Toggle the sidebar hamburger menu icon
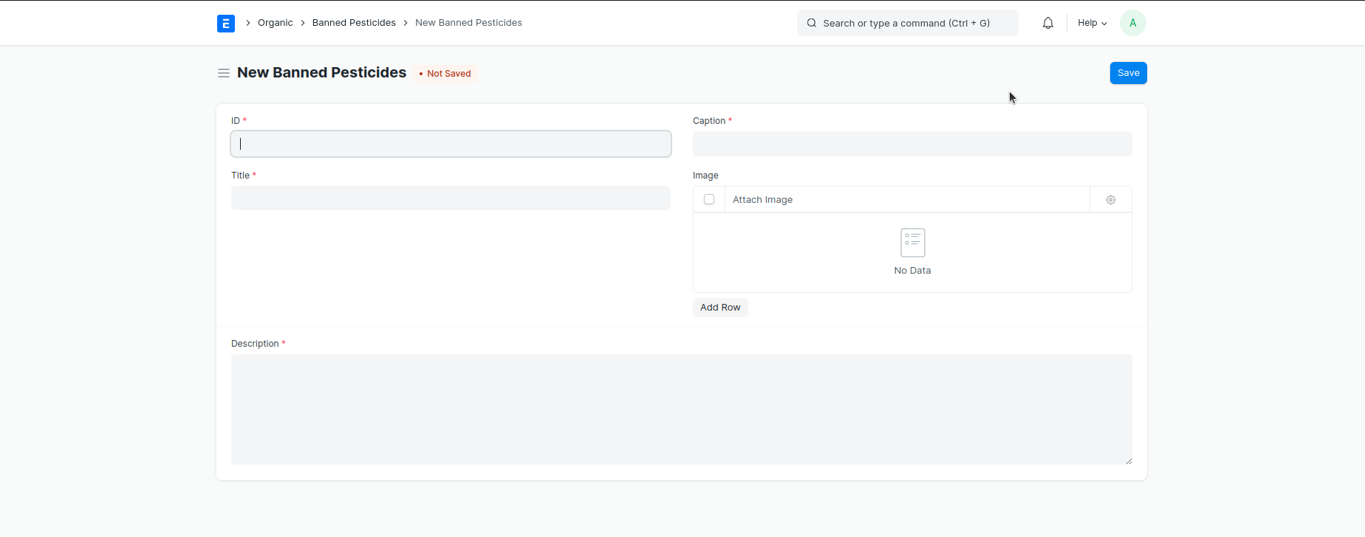Screen dimensions: 1365x537 point(224,73)
